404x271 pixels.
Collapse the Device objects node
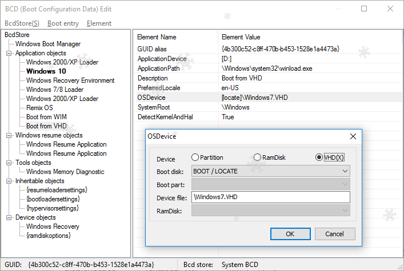tap(9, 218)
